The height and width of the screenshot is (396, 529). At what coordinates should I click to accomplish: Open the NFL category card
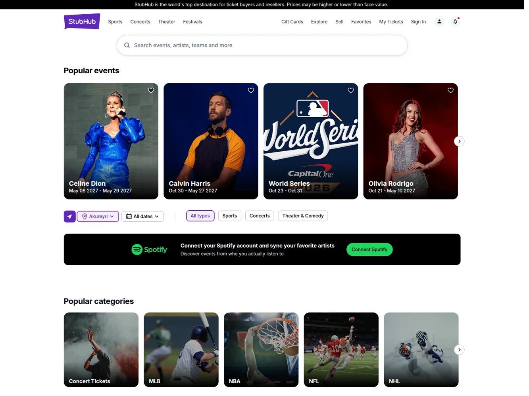341,350
